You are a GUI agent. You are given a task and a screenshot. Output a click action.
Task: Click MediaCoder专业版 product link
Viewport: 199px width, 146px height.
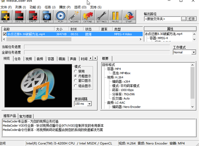click(31, 122)
